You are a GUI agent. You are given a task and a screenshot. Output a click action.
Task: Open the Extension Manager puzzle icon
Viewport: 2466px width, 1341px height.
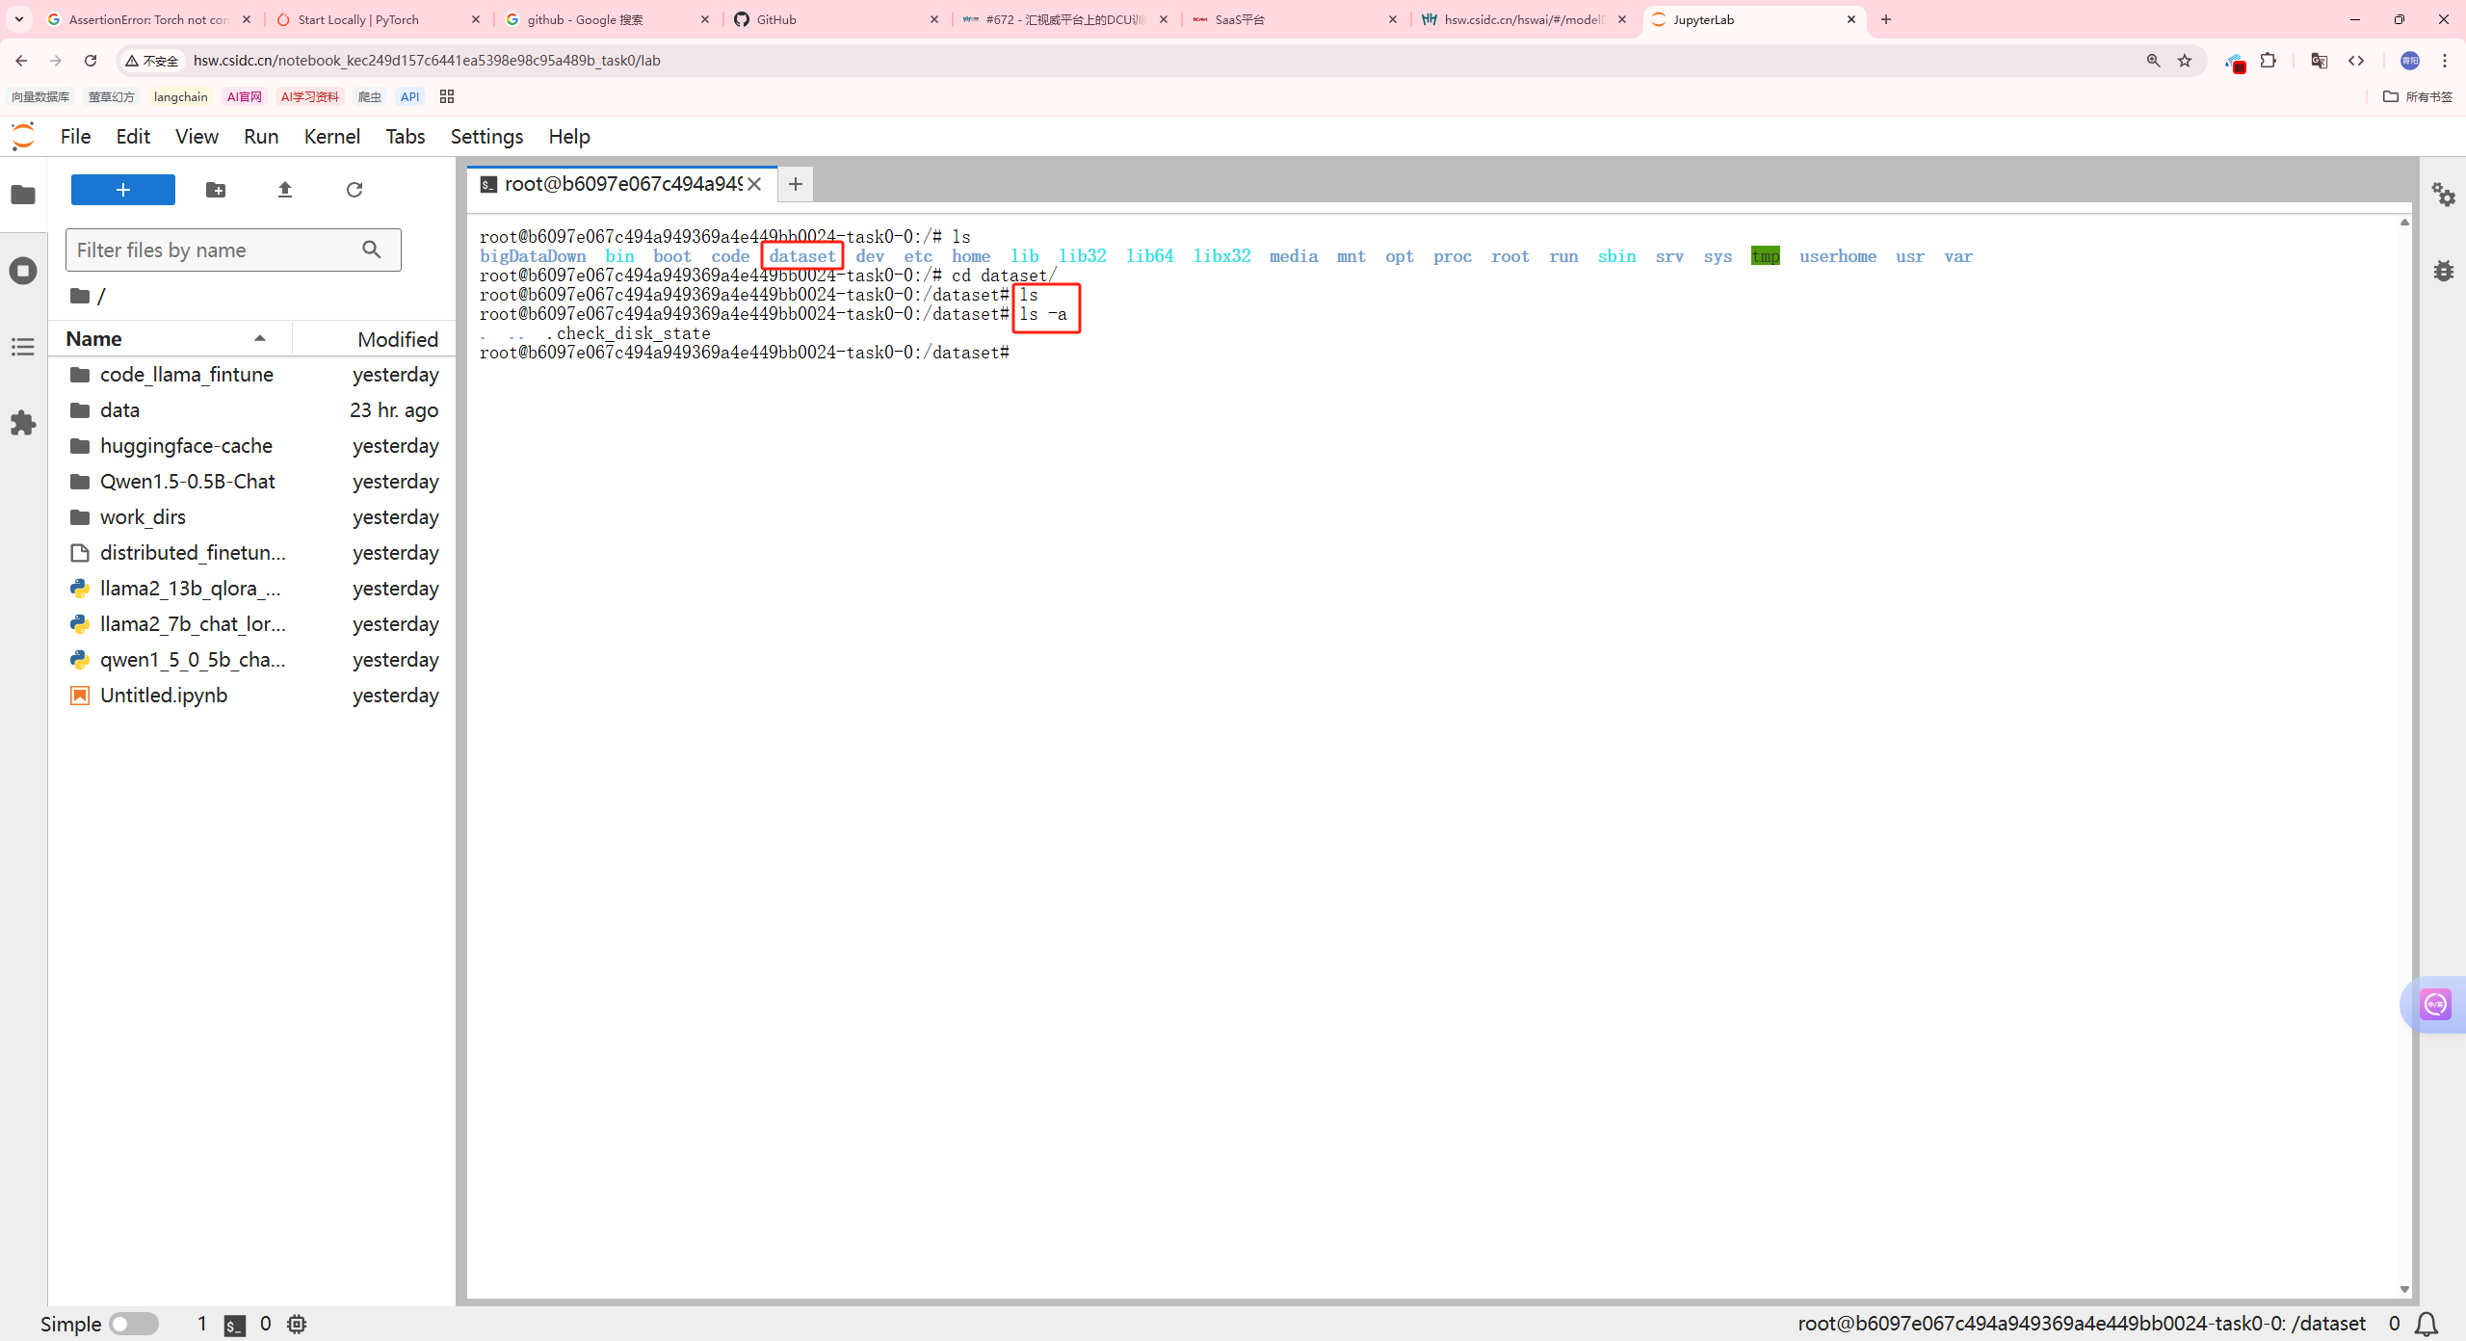coord(23,423)
